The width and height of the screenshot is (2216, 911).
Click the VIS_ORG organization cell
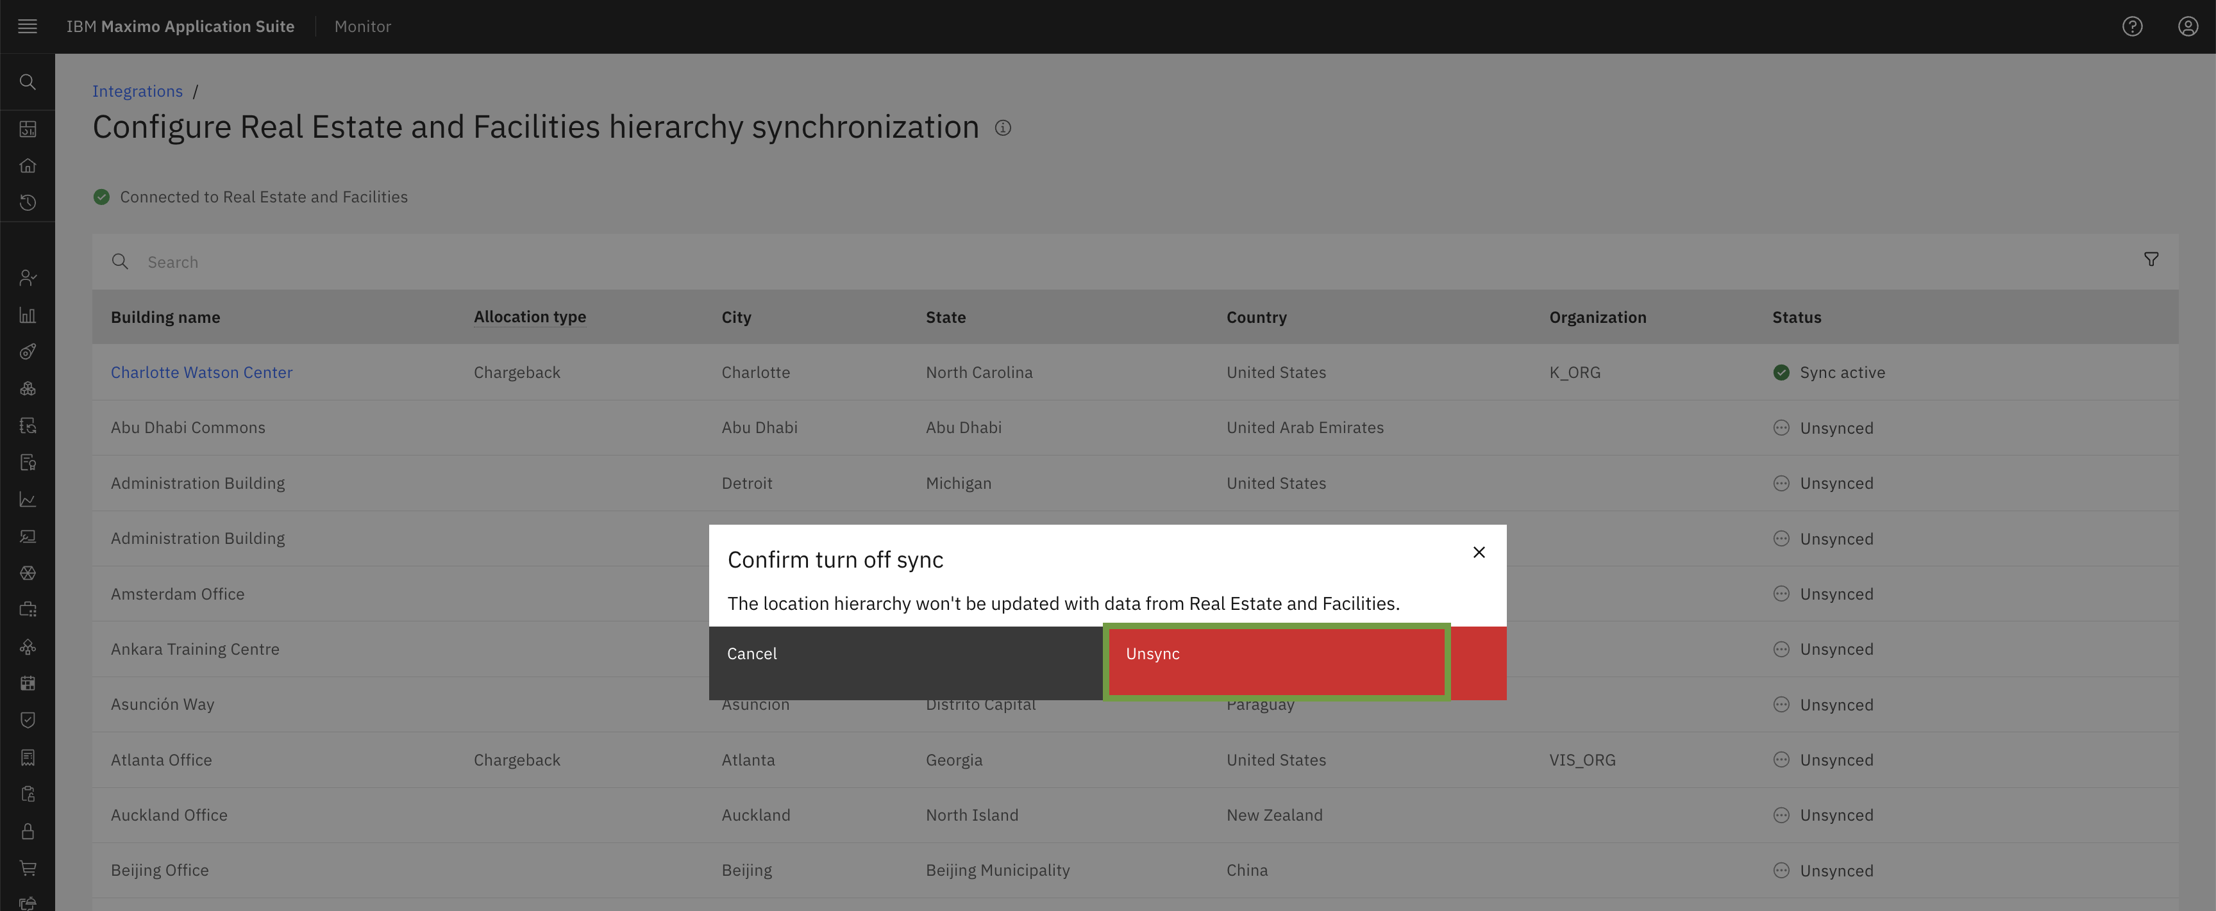coord(1582,760)
